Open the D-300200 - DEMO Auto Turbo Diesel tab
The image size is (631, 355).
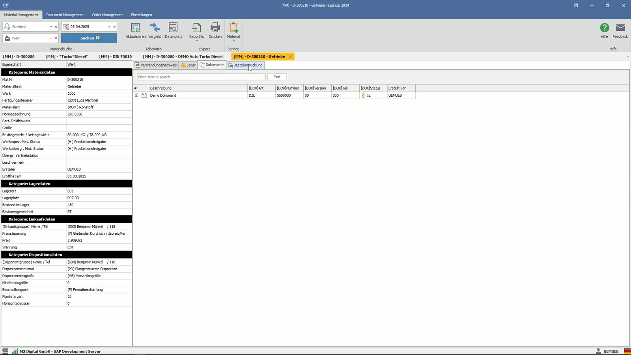click(x=183, y=56)
